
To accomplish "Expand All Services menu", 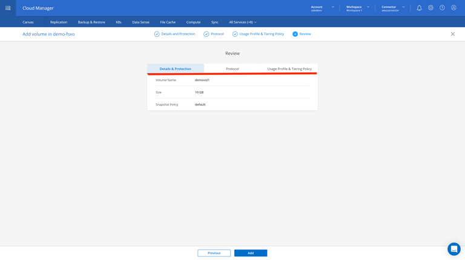I will pos(243,22).
